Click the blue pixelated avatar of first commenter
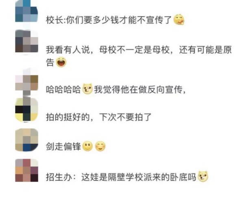Screen dimensions: 244x197 pyautogui.click(x=26, y=11)
